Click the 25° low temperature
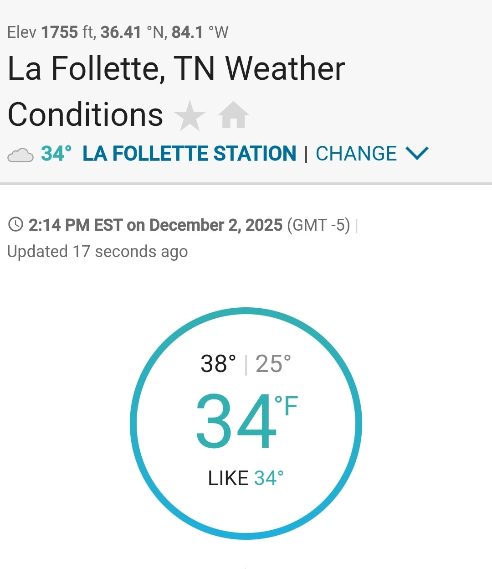 pyautogui.click(x=273, y=364)
